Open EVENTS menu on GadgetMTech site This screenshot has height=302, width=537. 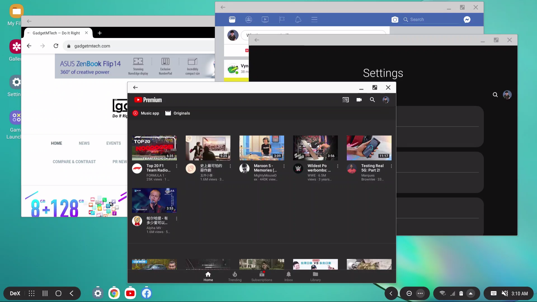tap(114, 143)
